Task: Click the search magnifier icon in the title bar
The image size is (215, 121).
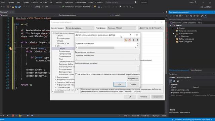Action: pos(135,2)
